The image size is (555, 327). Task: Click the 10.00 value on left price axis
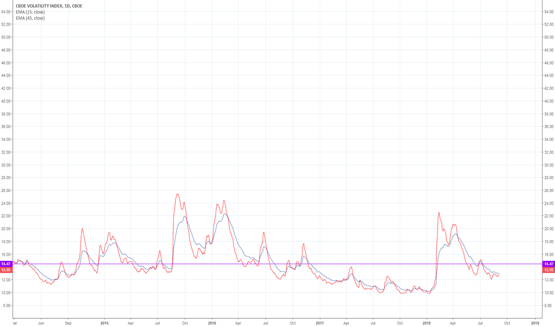click(6, 293)
